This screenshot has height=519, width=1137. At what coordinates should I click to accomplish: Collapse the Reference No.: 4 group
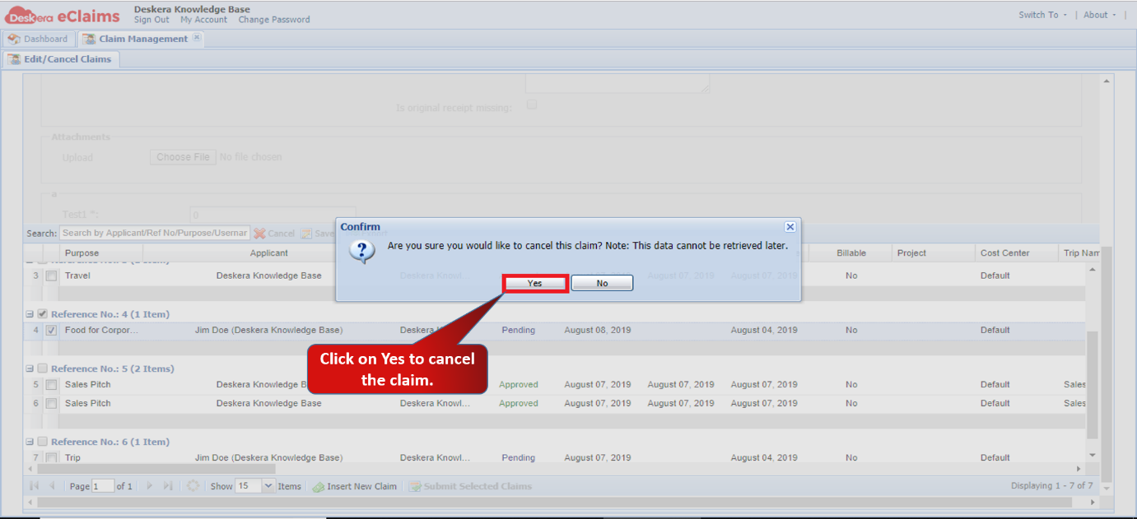(x=30, y=314)
